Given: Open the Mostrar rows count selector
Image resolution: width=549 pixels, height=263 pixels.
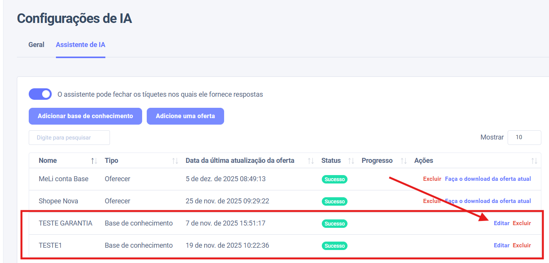Looking at the screenshot, I should point(524,137).
